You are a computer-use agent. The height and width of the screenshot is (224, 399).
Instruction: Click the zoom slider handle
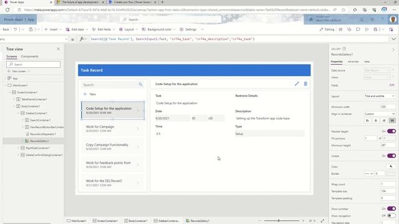(279, 221)
